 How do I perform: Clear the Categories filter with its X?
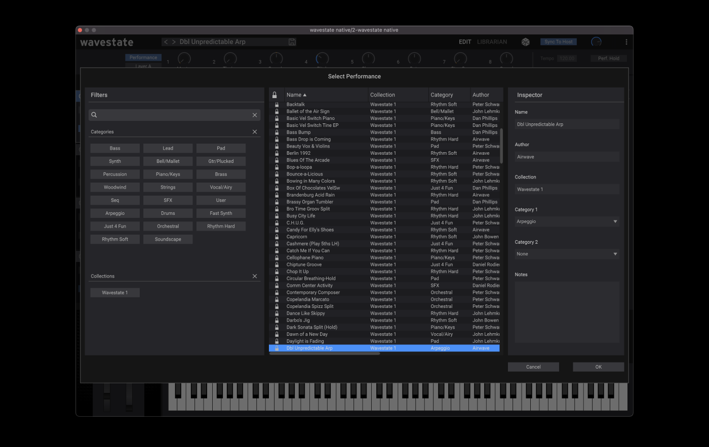pos(255,131)
